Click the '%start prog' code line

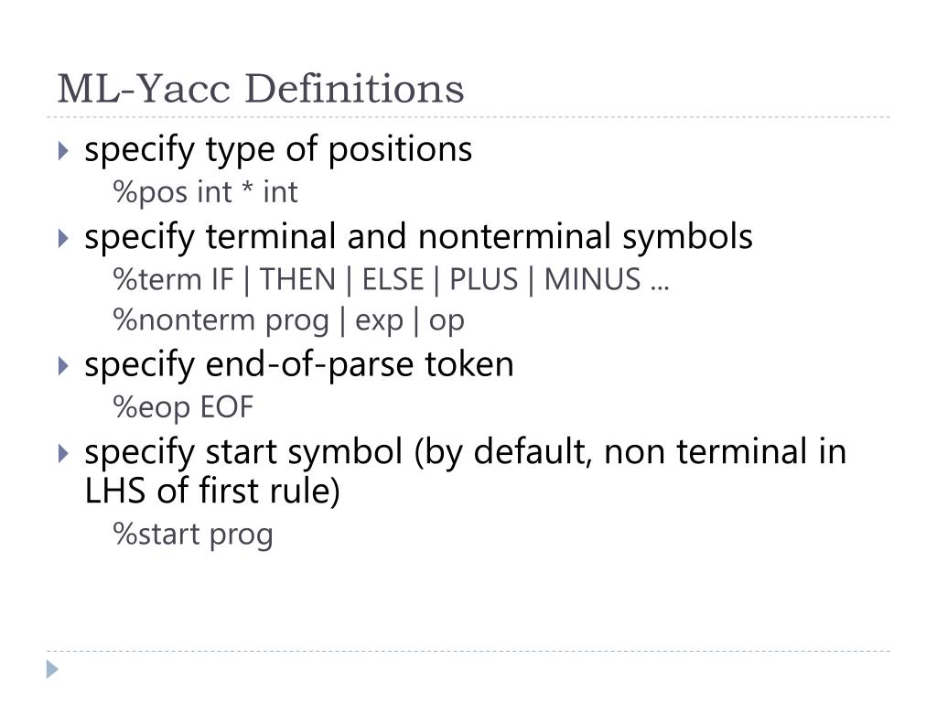click(193, 535)
